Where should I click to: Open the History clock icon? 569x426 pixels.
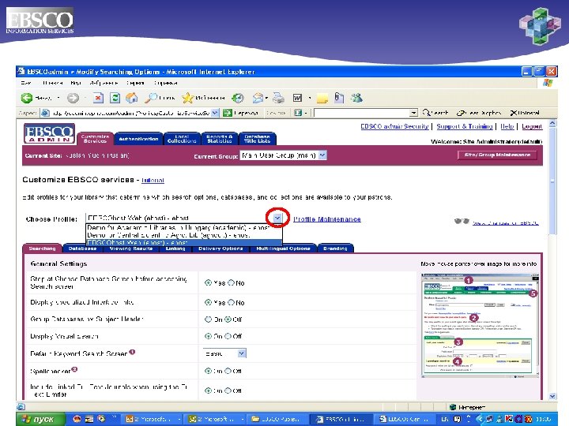pyautogui.click(x=238, y=98)
